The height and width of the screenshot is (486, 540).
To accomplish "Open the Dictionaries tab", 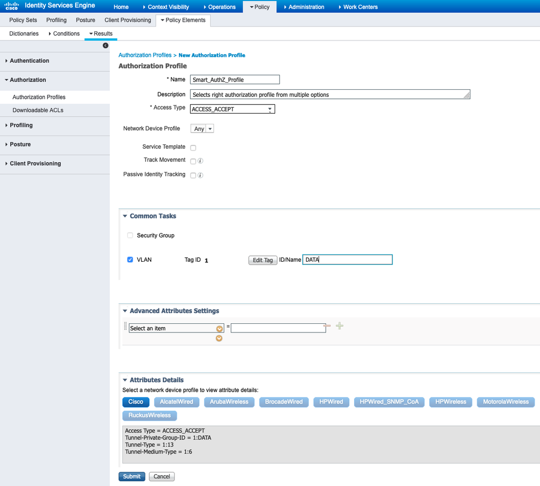I will point(24,34).
